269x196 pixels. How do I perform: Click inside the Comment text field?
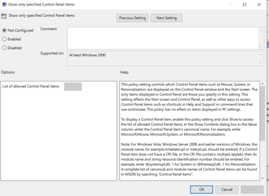point(163,38)
